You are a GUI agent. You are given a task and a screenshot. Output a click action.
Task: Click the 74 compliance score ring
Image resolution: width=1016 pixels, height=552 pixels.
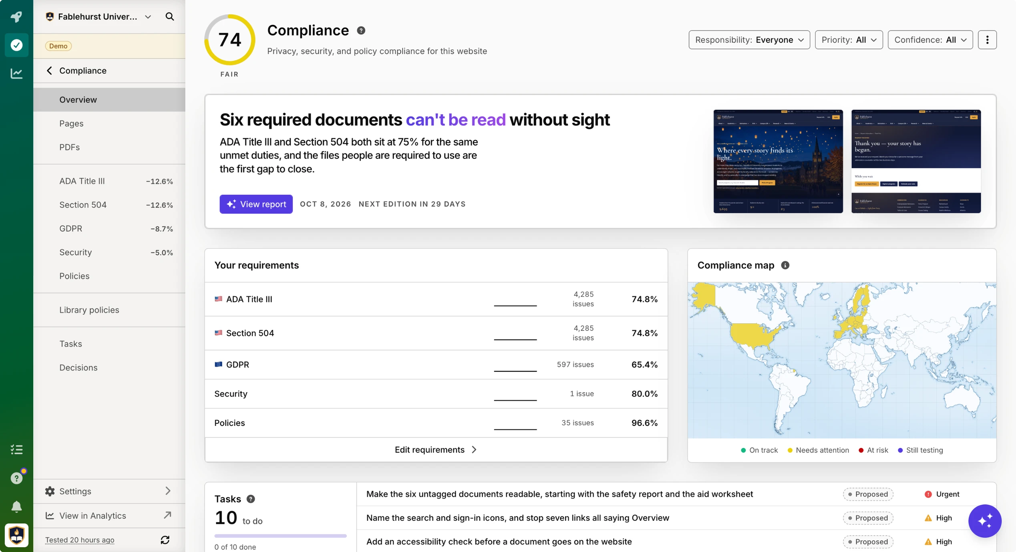(x=229, y=40)
